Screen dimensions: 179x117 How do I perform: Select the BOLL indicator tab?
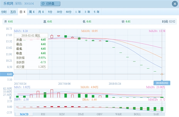(137, 114)
